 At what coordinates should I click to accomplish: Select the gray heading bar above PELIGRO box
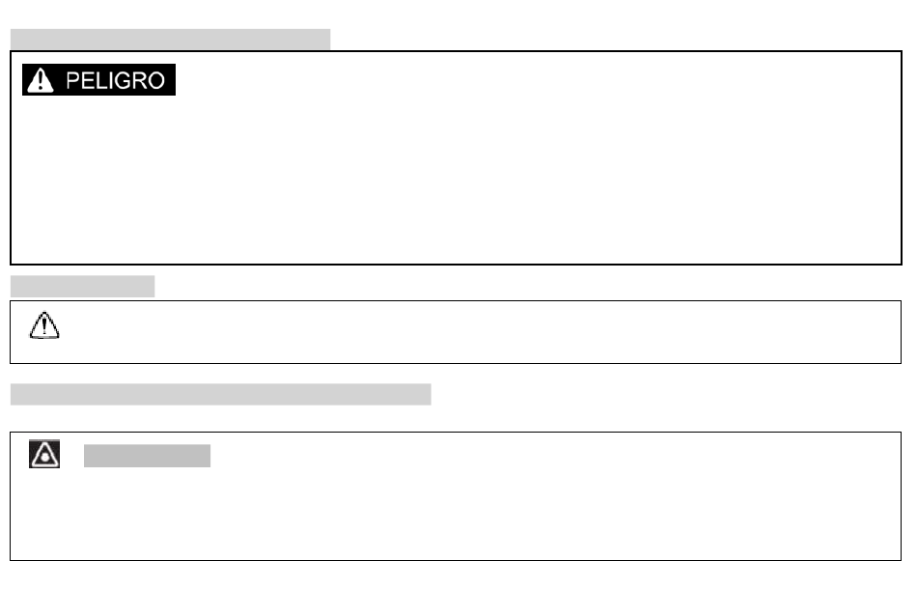170,40
